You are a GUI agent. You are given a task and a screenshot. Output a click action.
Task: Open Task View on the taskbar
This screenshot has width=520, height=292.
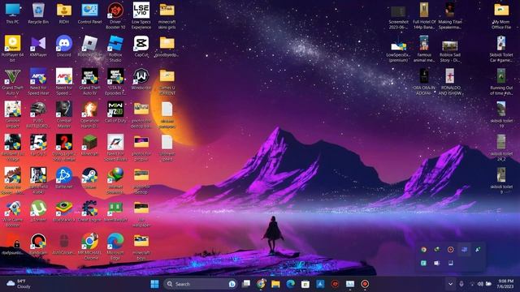click(x=246, y=284)
